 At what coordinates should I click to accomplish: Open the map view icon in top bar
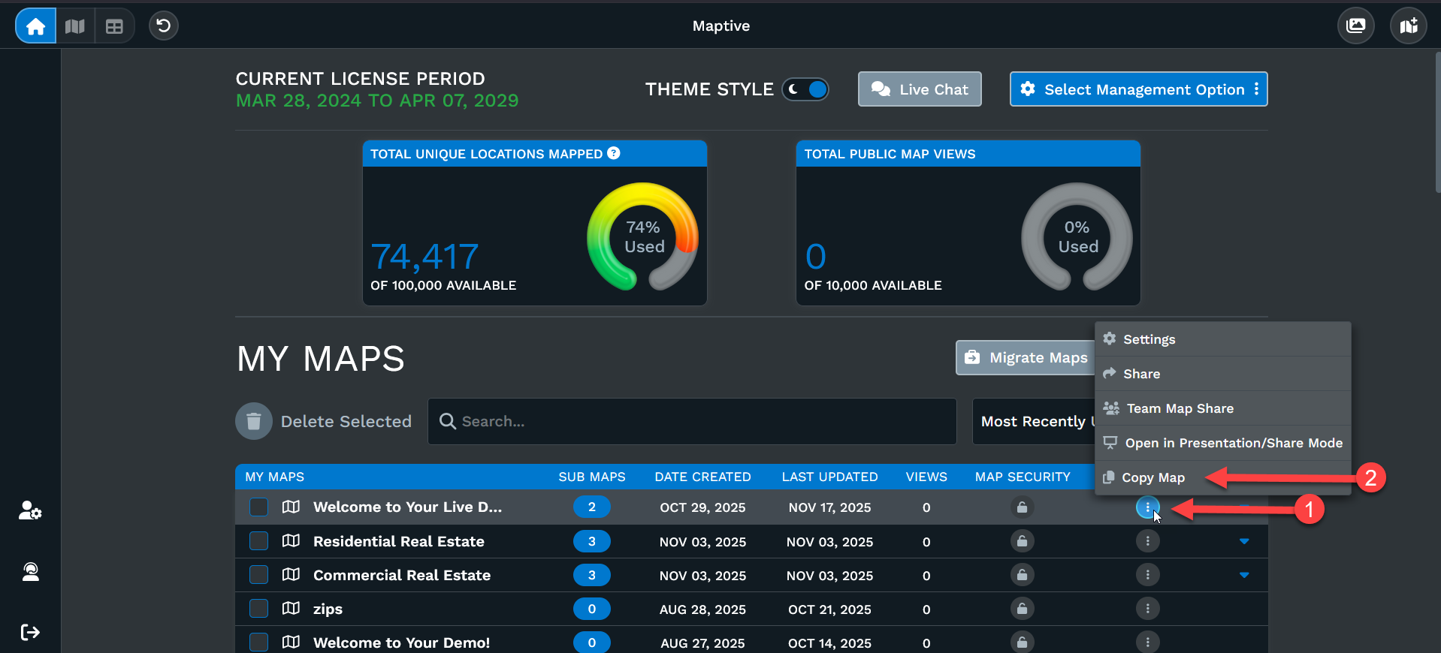point(75,26)
